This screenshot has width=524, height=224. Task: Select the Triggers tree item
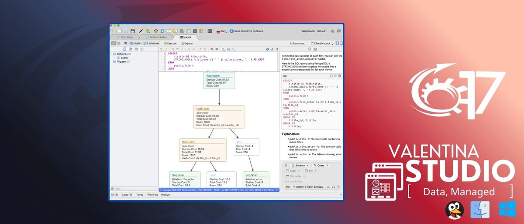pyautogui.click(x=122, y=61)
